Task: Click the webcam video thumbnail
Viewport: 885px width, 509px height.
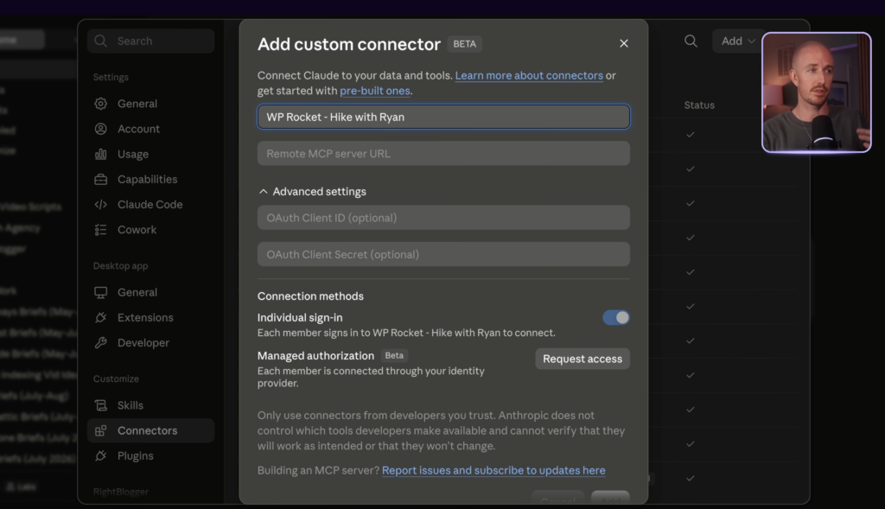Action: [x=816, y=92]
